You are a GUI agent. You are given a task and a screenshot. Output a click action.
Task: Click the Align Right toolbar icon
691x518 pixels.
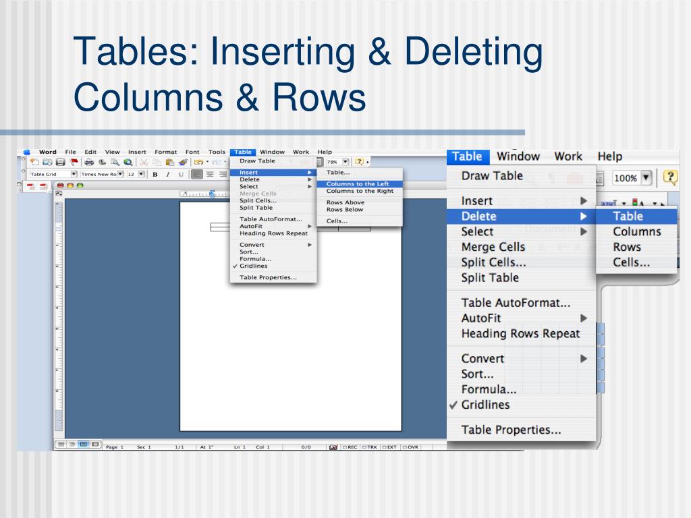223,175
